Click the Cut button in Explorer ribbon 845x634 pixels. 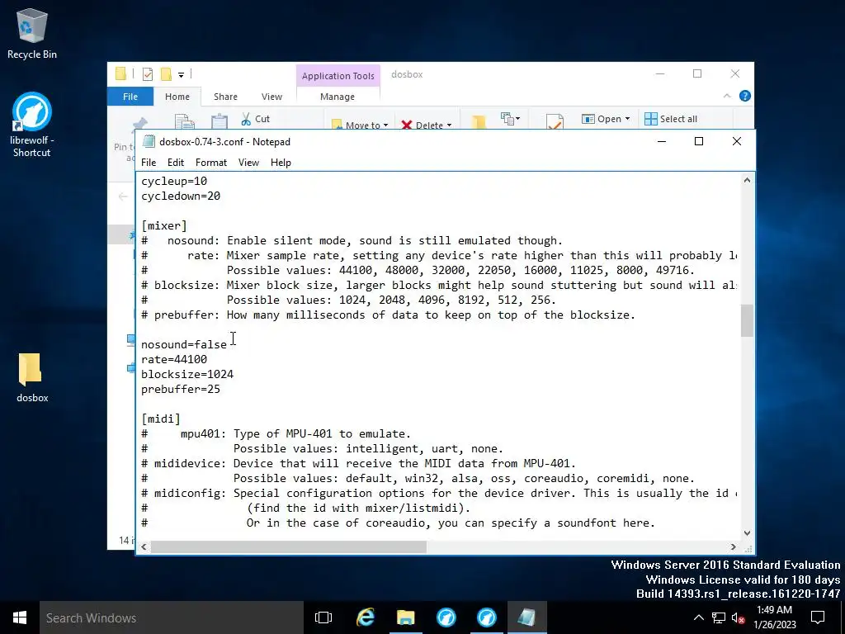[x=256, y=119]
